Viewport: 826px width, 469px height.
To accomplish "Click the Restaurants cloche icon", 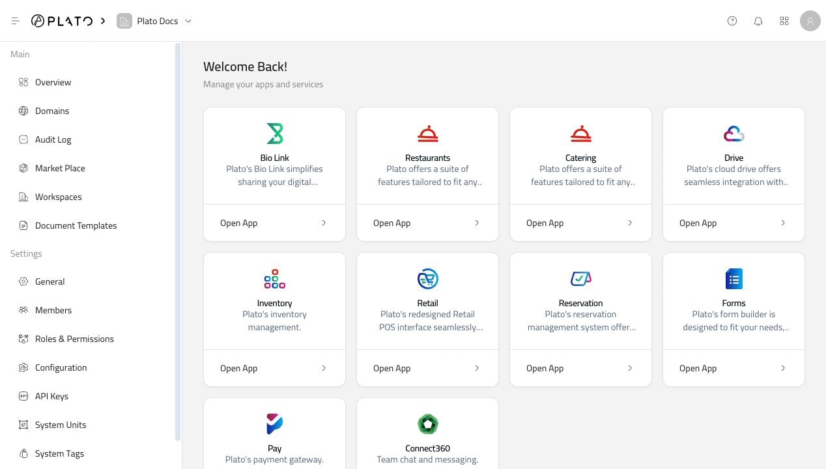I will pyautogui.click(x=428, y=134).
